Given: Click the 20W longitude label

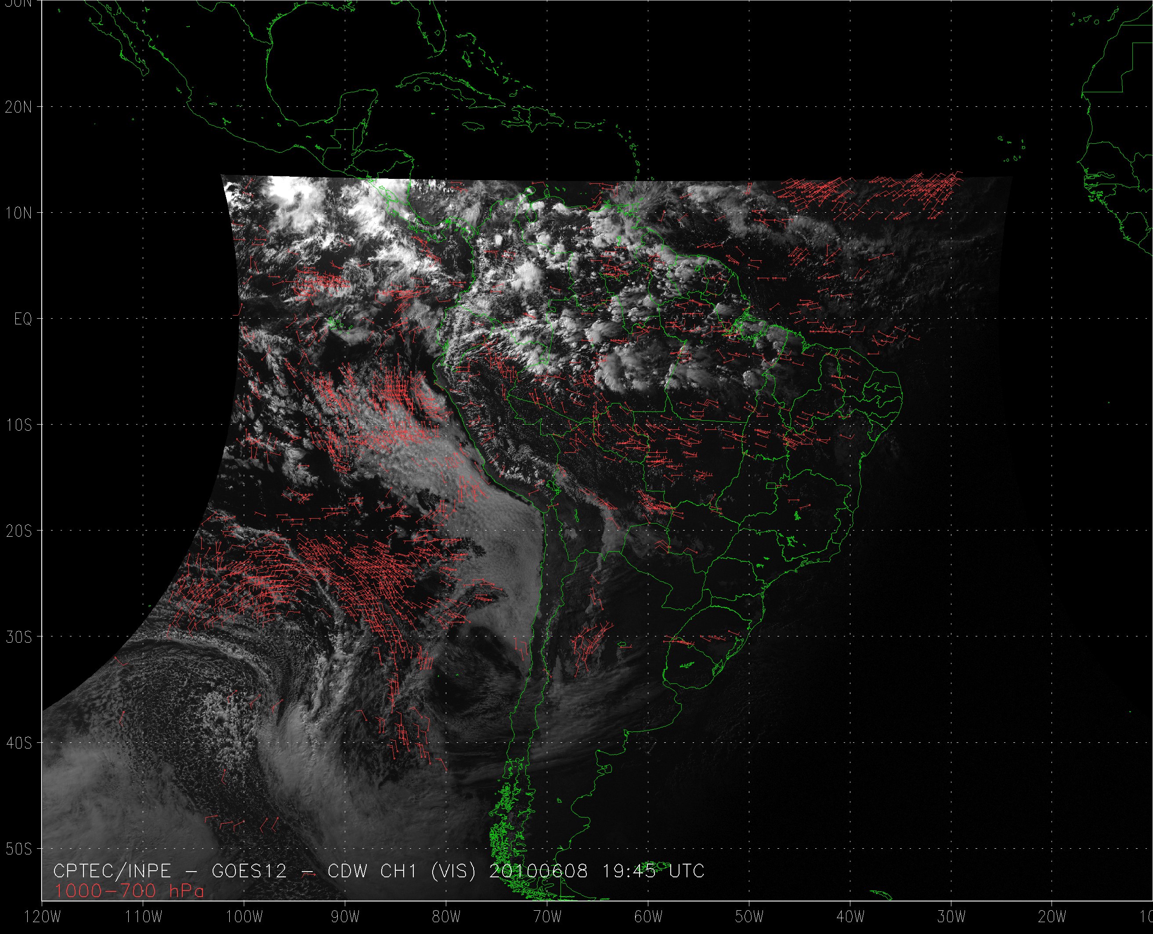Looking at the screenshot, I should 1052,917.
